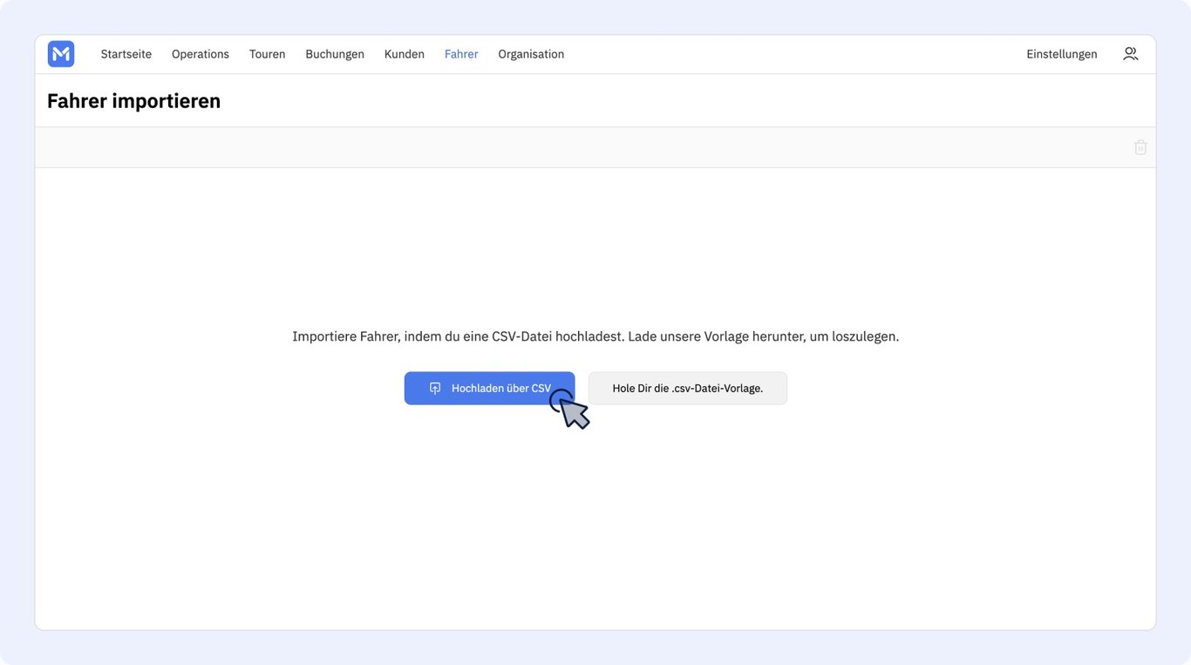Switch to the Touren section
1191x665 pixels.
pos(268,54)
